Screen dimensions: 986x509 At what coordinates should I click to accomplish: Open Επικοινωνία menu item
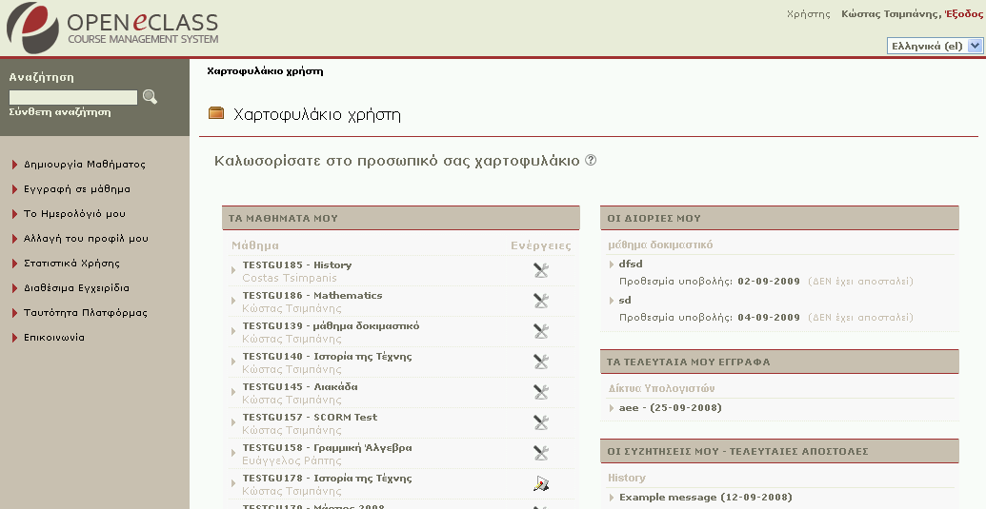54,337
